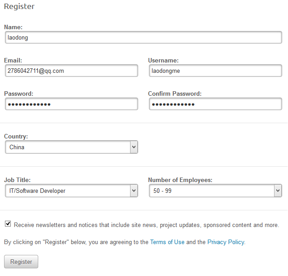The height and width of the screenshot is (276, 288).
Task: Open the Privacy Policy link
Action: [226, 242]
